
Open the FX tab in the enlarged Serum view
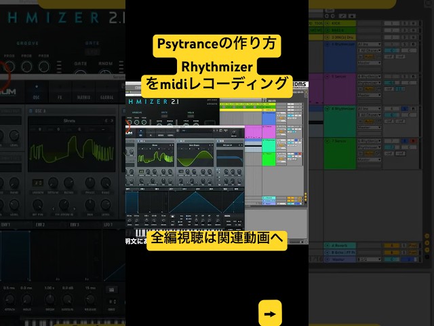[60, 92]
